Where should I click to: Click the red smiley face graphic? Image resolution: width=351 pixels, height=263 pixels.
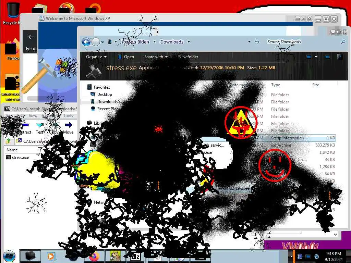click(275, 165)
